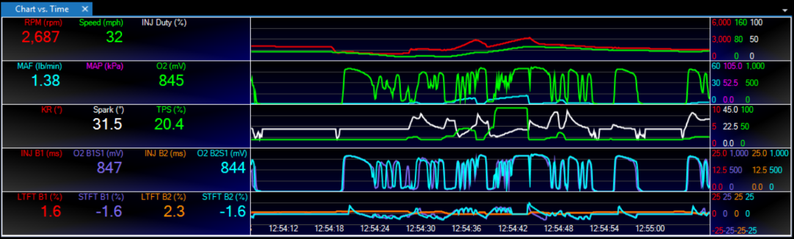
Task: Select the cyan STFT B2 value -1.6
Action: click(233, 211)
